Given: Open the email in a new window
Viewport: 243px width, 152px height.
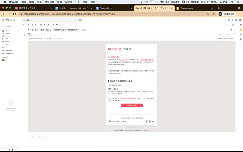Looking at the screenshot, I should [235, 30].
